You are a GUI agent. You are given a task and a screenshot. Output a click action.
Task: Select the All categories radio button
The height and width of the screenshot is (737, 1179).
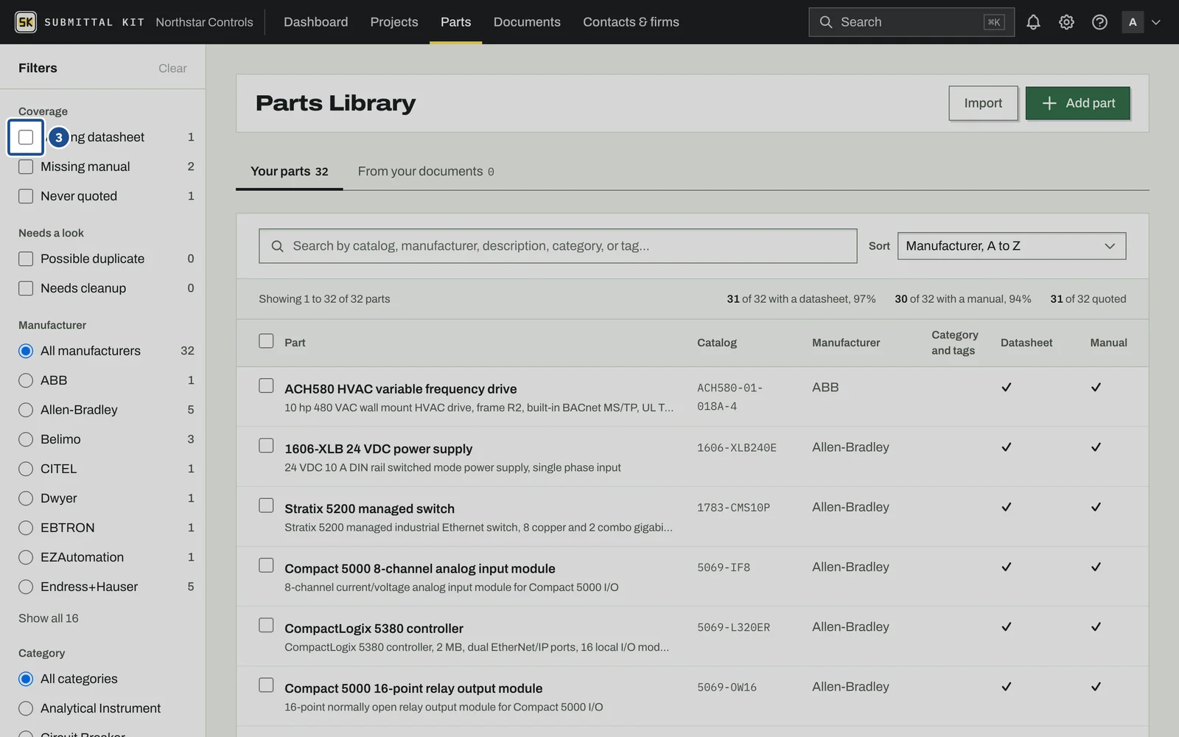(26, 679)
